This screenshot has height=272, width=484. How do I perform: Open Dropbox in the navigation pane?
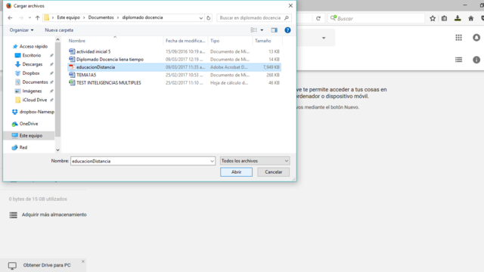(31, 73)
